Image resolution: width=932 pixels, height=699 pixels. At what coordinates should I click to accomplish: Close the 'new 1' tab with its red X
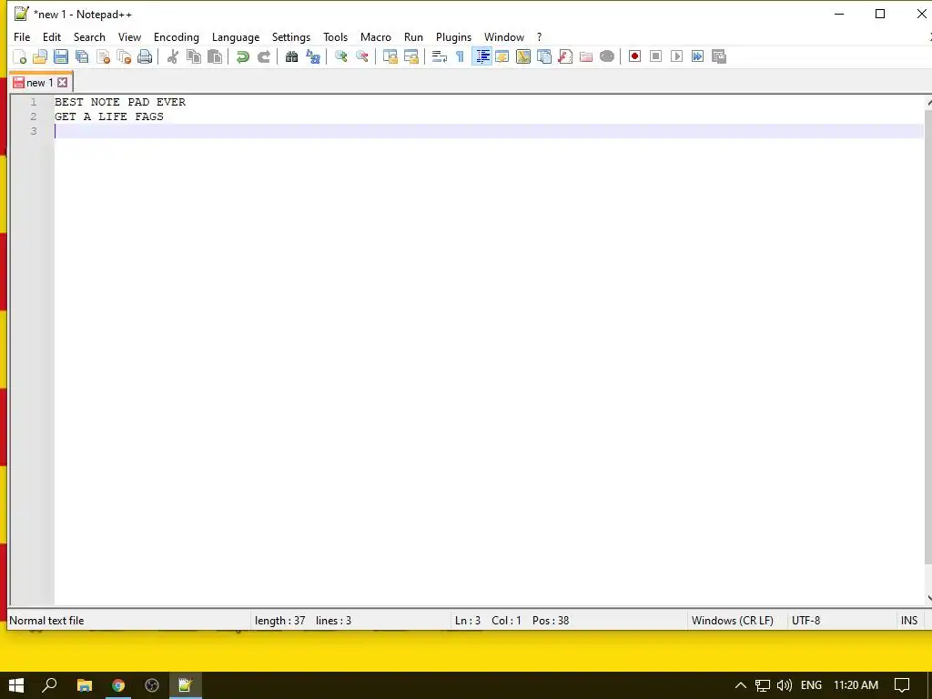(x=63, y=83)
